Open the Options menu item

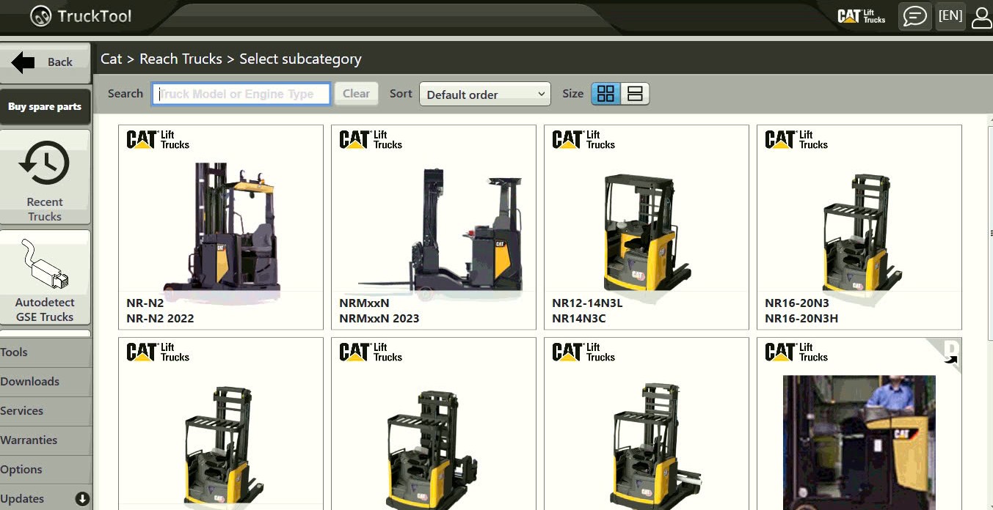[46, 470]
